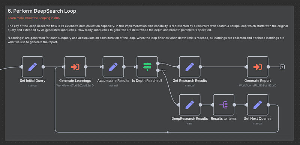Screen dimensions: 300x145
Task: Select the DeepResearch Results node
Action: 190,105
